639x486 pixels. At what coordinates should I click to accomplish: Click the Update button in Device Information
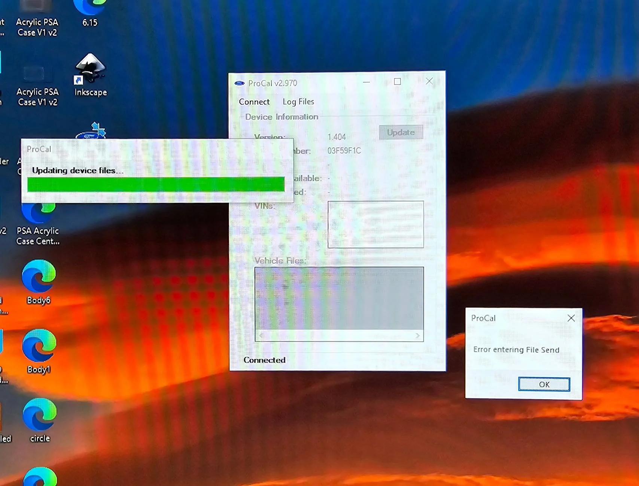click(x=401, y=132)
